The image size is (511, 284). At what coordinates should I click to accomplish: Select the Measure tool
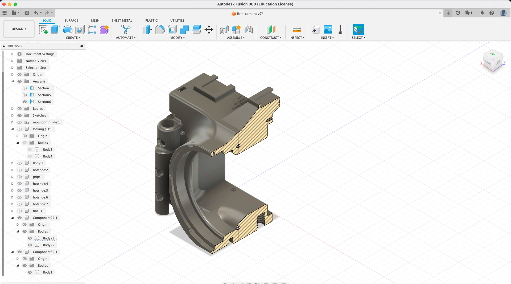click(297, 30)
